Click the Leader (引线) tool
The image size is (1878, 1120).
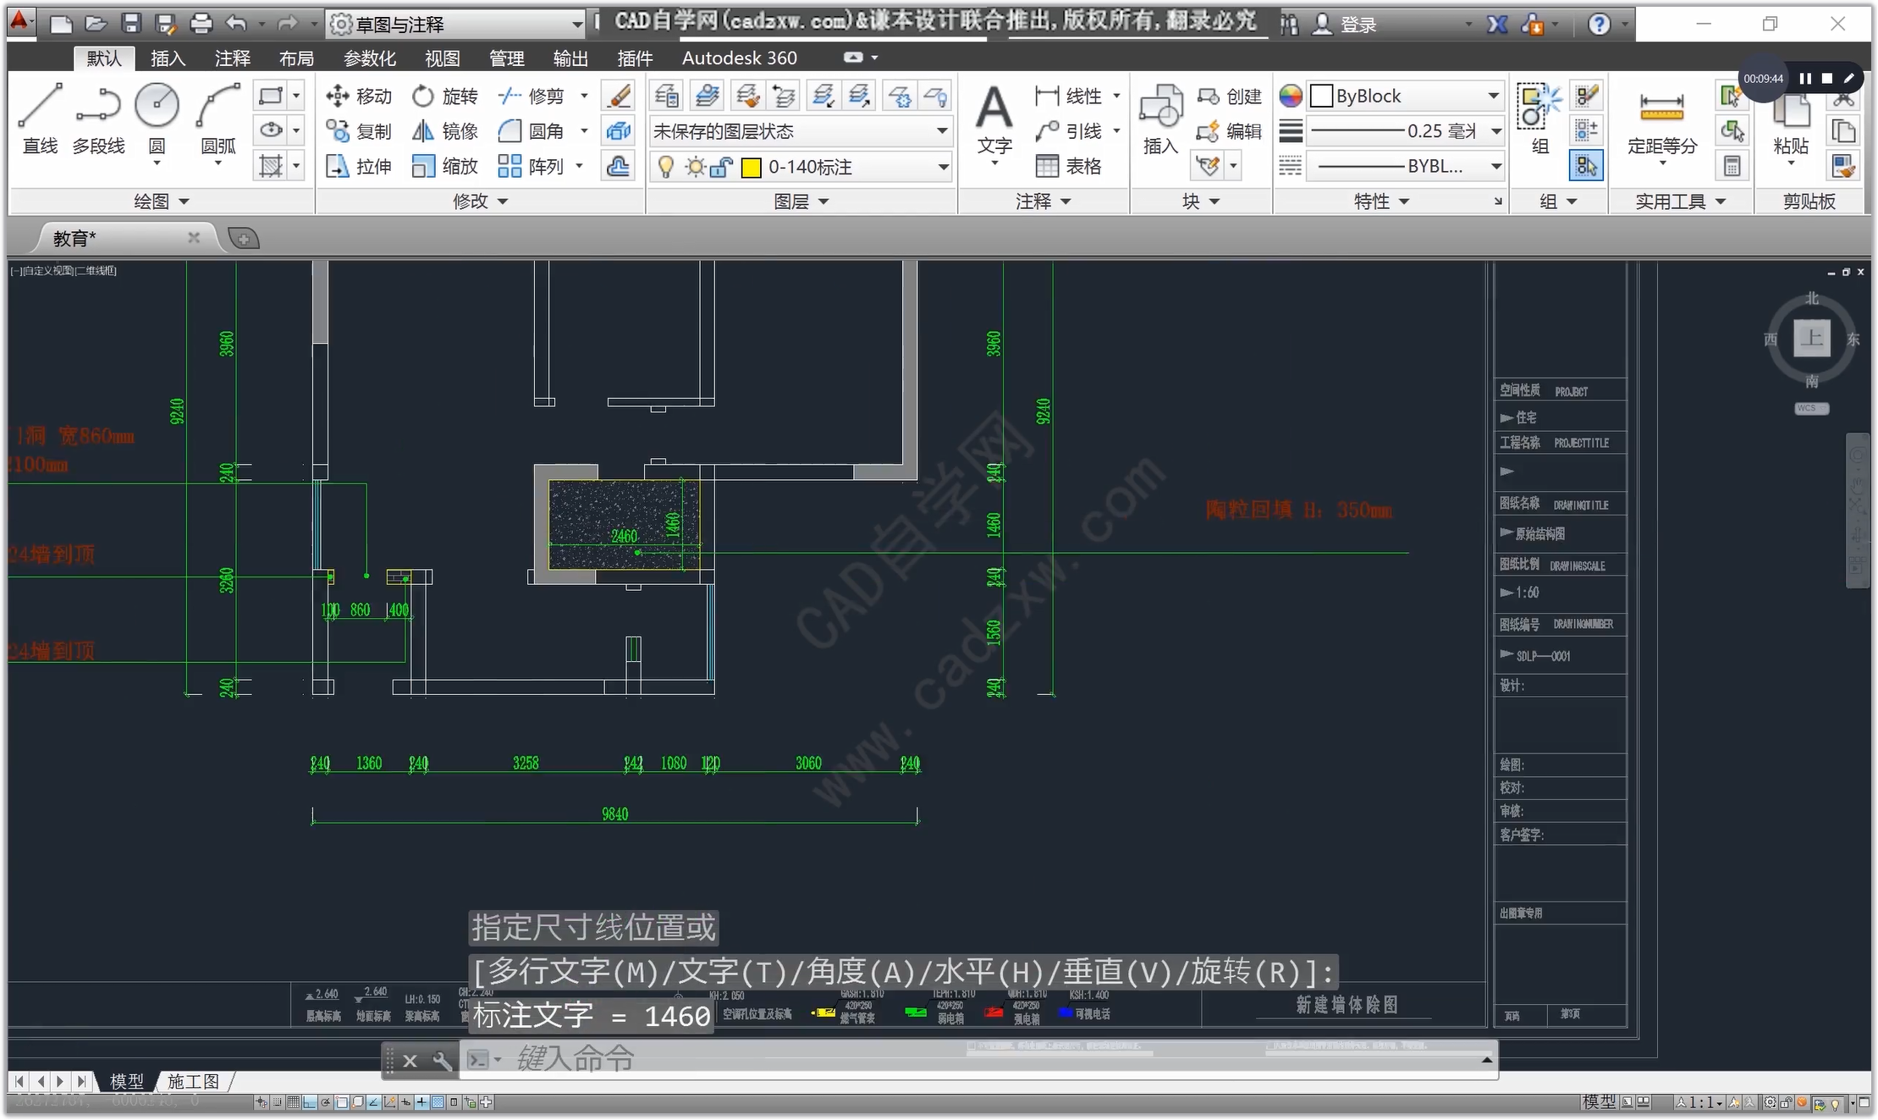tap(1068, 131)
